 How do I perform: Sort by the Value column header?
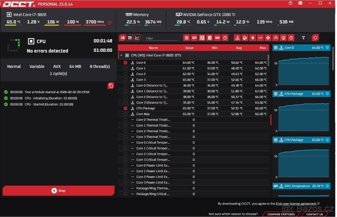pyautogui.click(x=189, y=48)
